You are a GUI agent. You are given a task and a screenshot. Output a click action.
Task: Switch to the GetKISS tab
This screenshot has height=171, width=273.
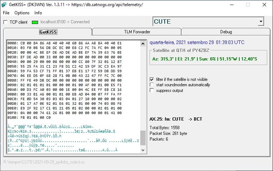click(x=48, y=32)
